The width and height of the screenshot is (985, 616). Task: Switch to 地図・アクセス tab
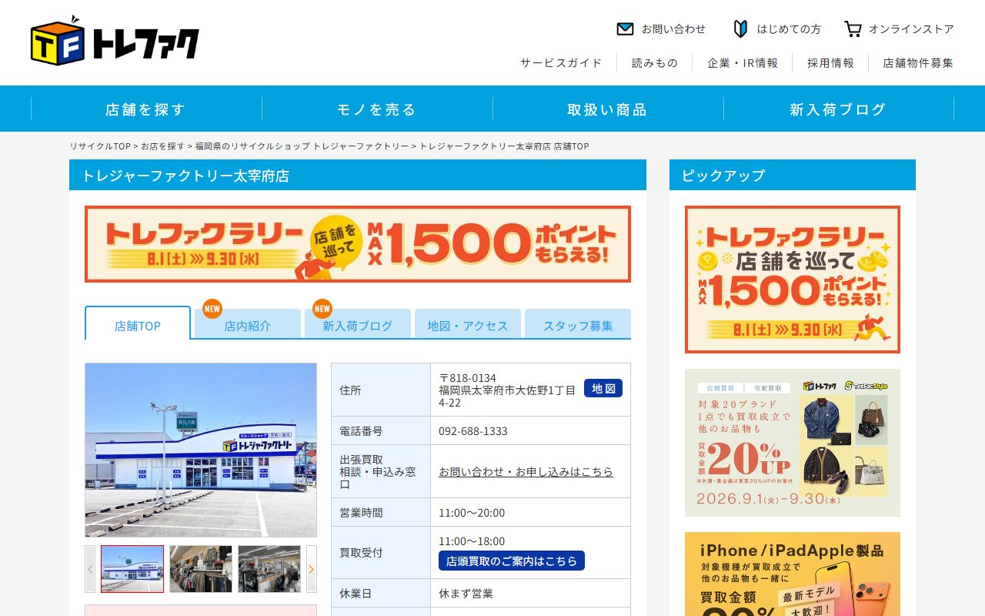pyautogui.click(x=468, y=325)
